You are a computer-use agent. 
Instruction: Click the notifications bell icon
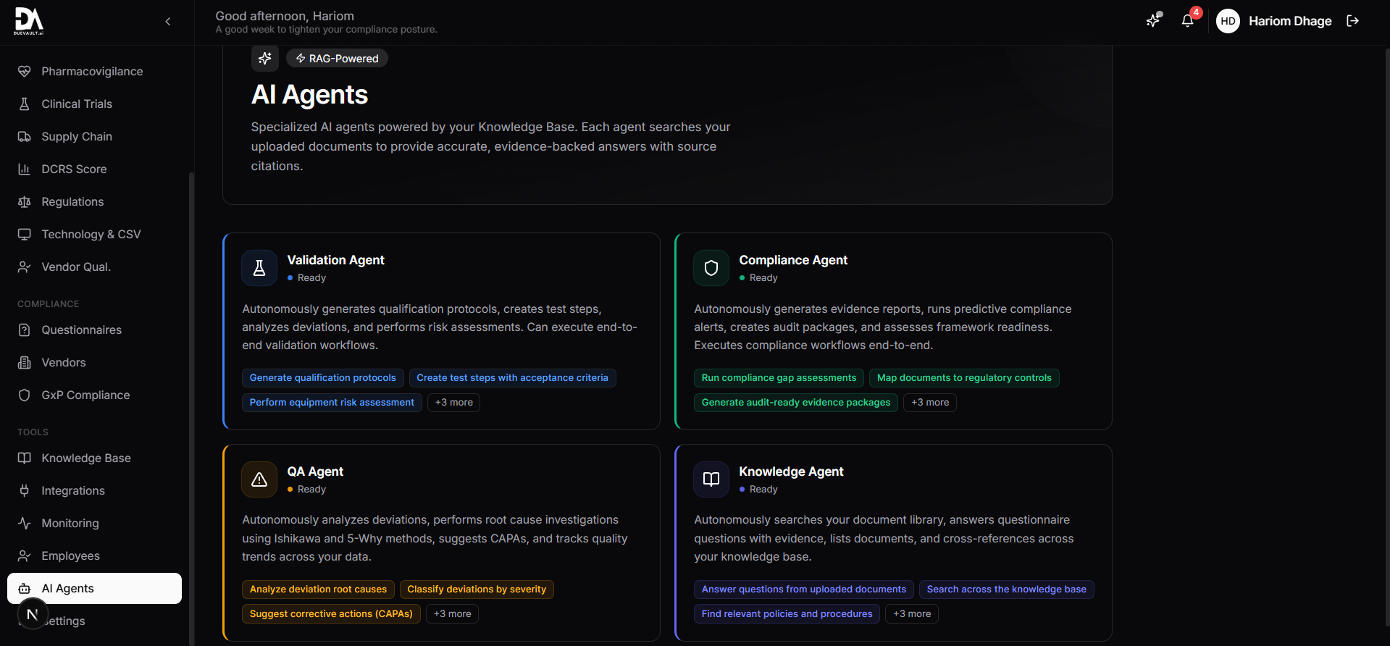pos(1187,21)
